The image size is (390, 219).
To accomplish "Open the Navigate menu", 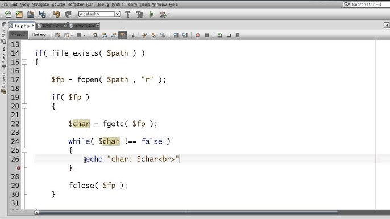I will [40, 5].
